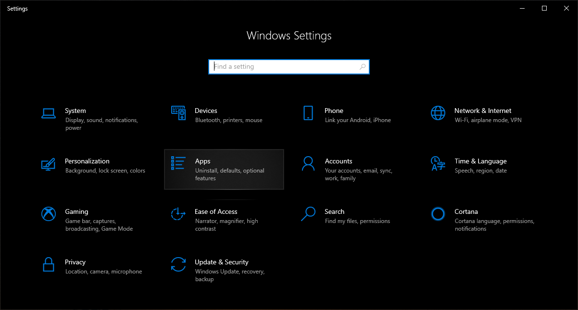Click the magnifier icon in search box
Viewport: 578px width, 310px height.
(363, 67)
